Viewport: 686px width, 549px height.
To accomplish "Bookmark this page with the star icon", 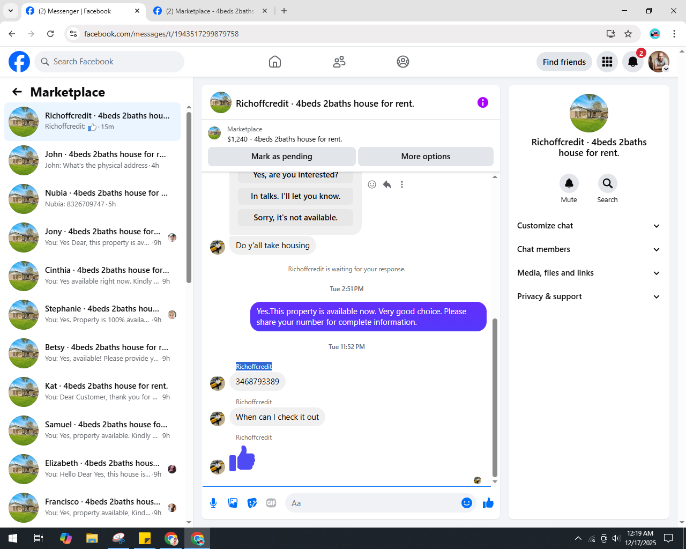I will pyautogui.click(x=628, y=34).
